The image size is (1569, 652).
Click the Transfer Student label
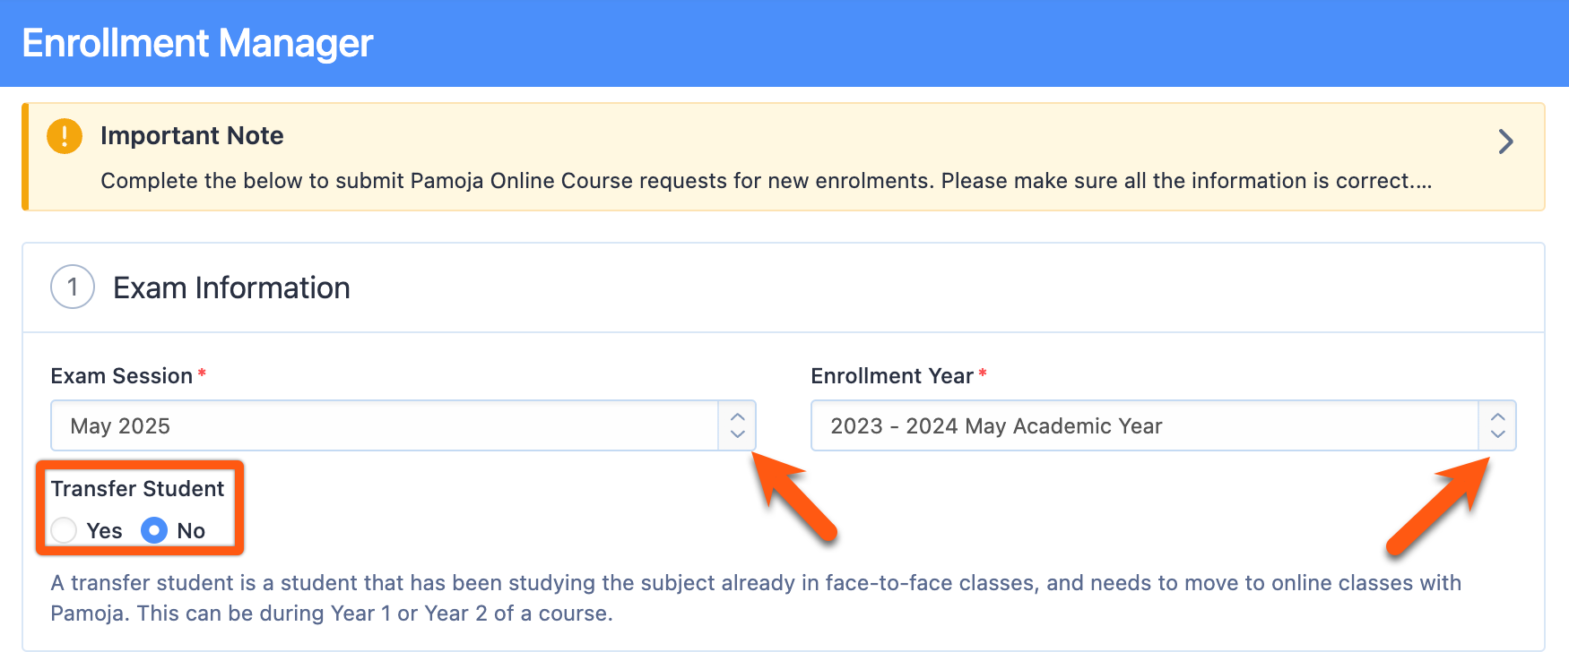(x=137, y=489)
